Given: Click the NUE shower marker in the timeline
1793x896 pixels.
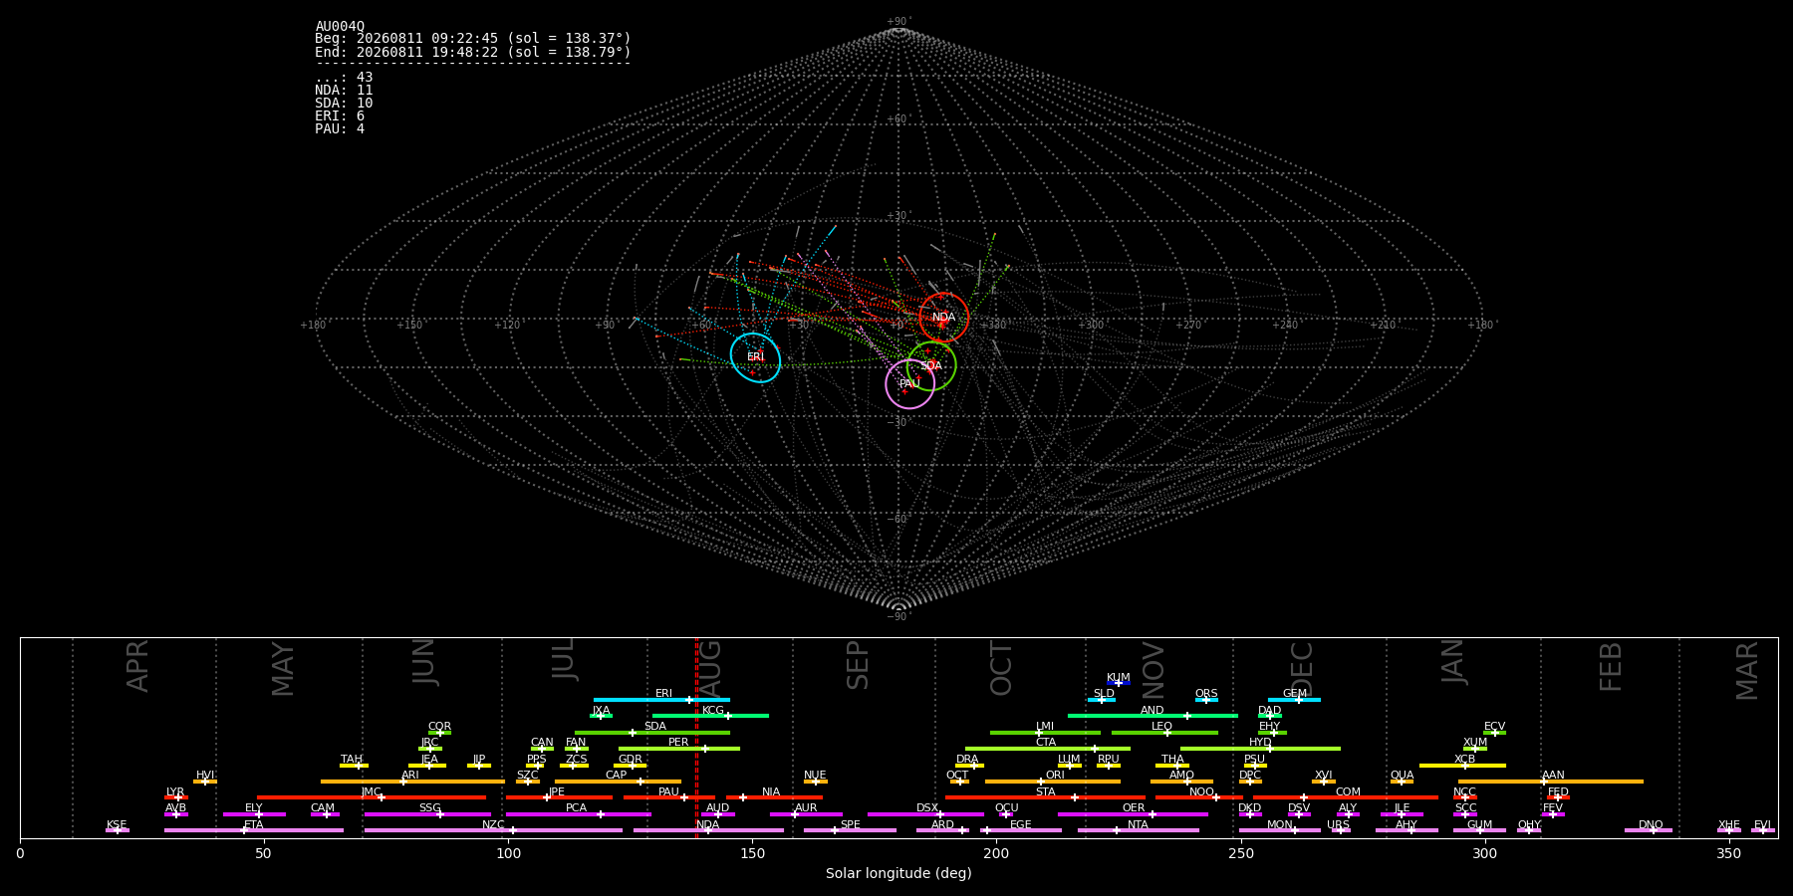Looking at the screenshot, I should tap(815, 782).
